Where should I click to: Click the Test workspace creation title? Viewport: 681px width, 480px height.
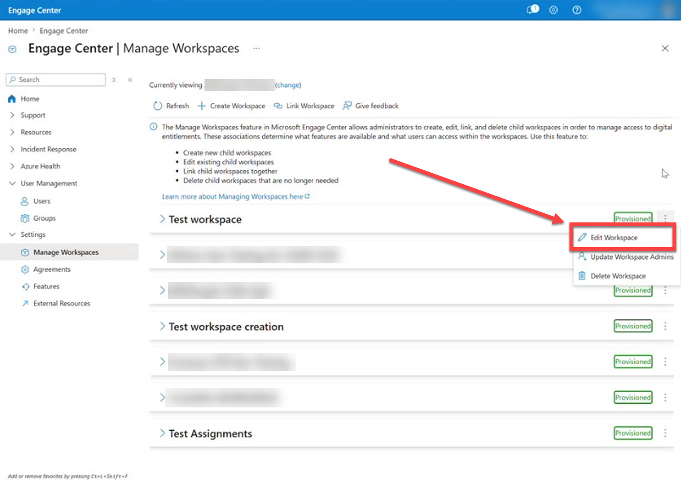click(x=226, y=327)
